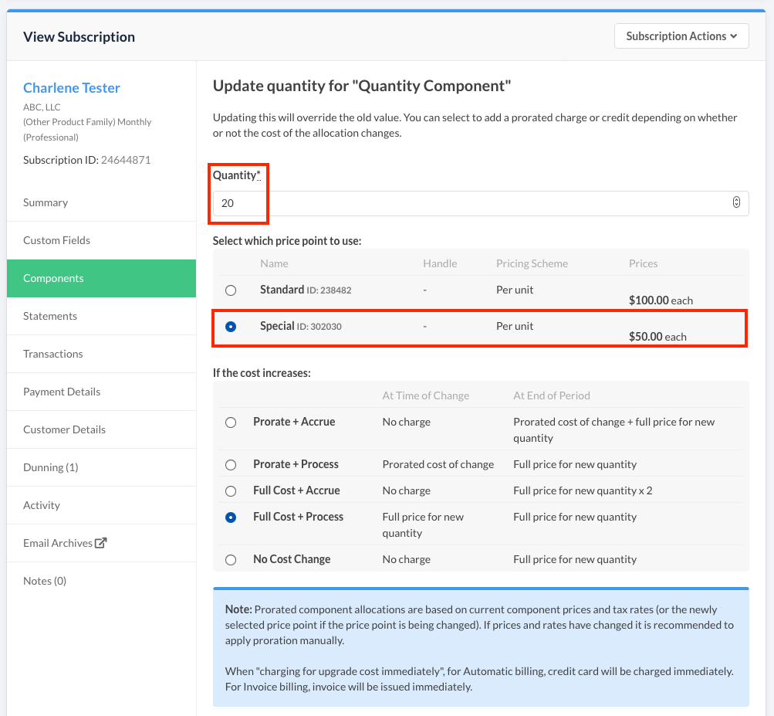This screenshot has width=774, height=716.
Task: Choose the Prorate + Process option
Action: [230, 465]
